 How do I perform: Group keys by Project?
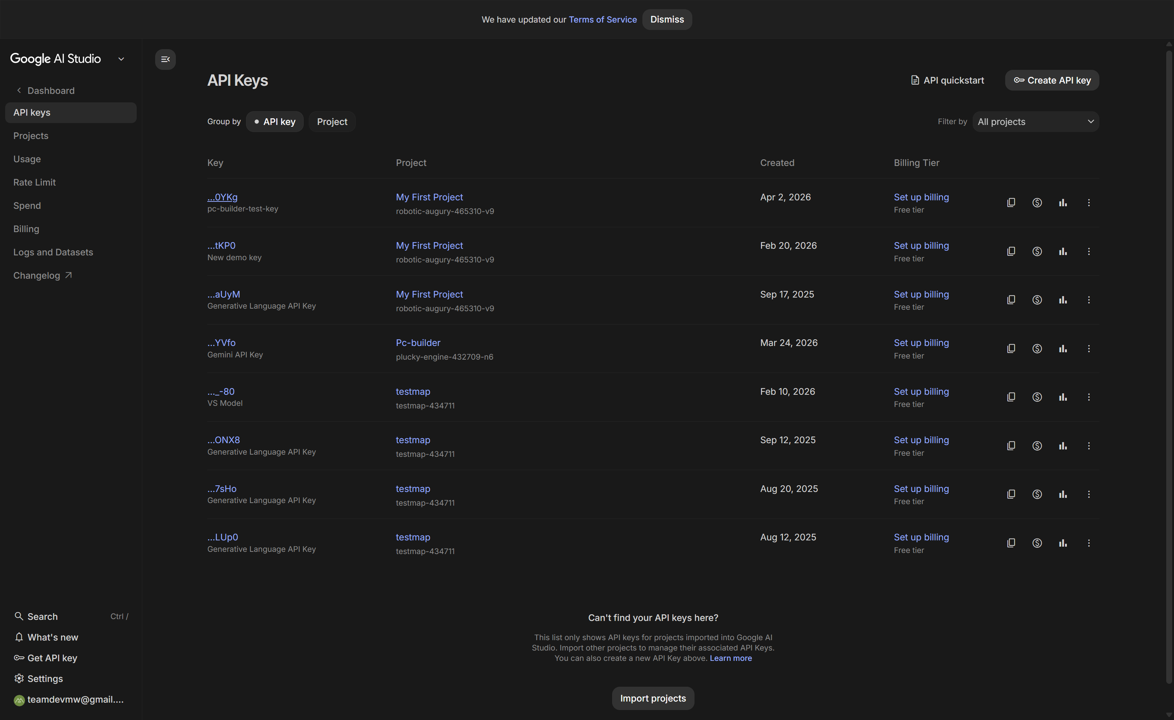(332, 122)
